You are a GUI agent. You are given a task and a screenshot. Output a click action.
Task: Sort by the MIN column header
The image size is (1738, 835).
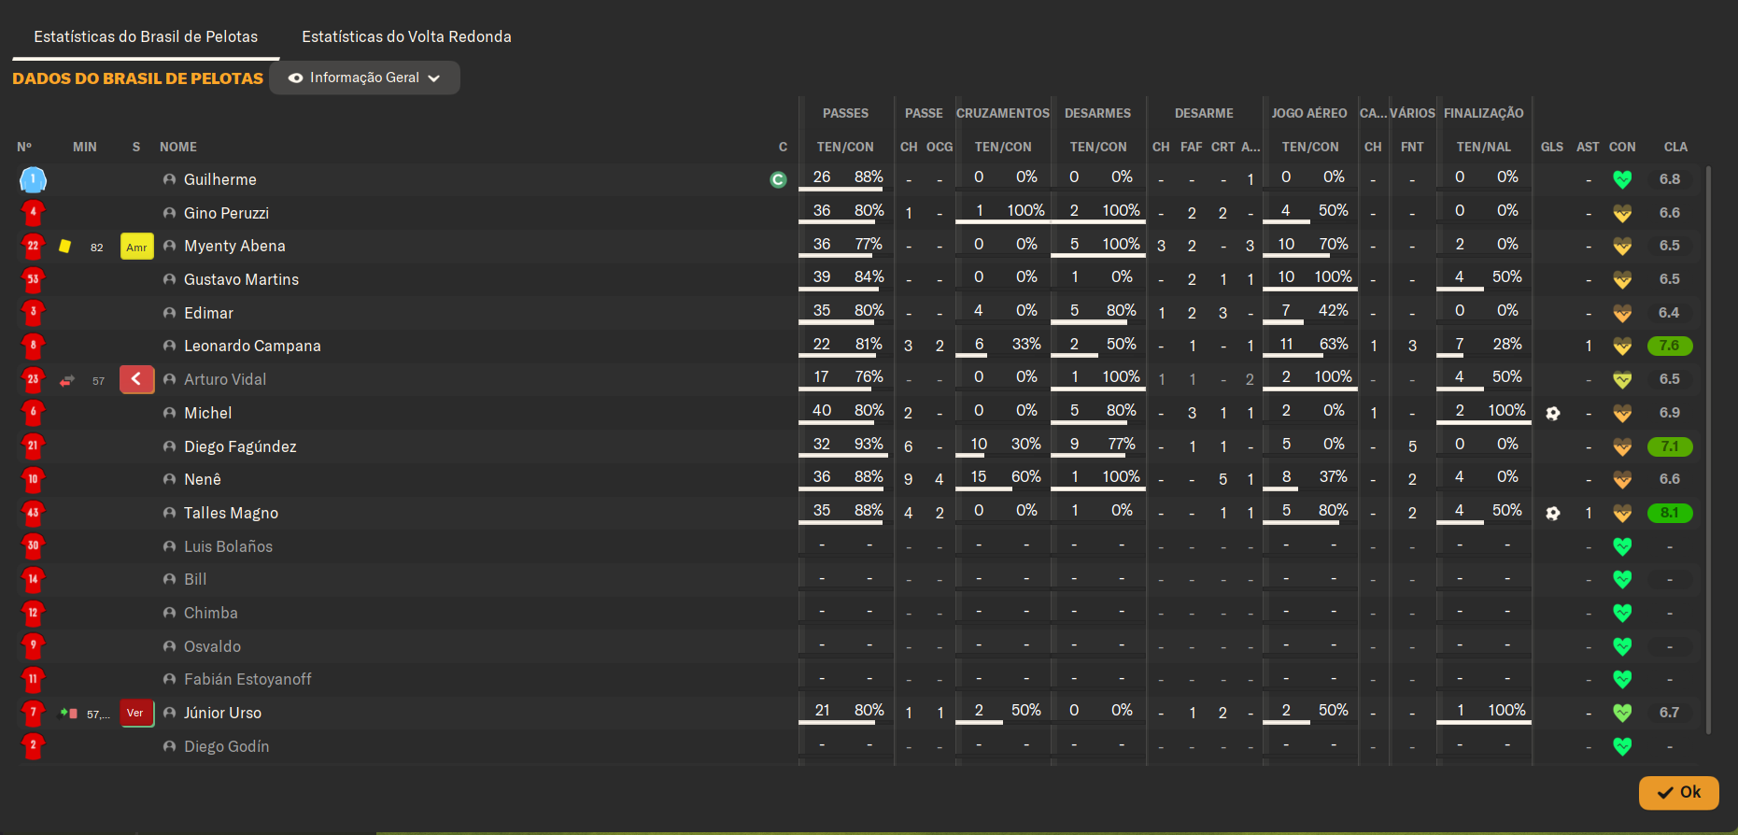click(x=85, y=147)
